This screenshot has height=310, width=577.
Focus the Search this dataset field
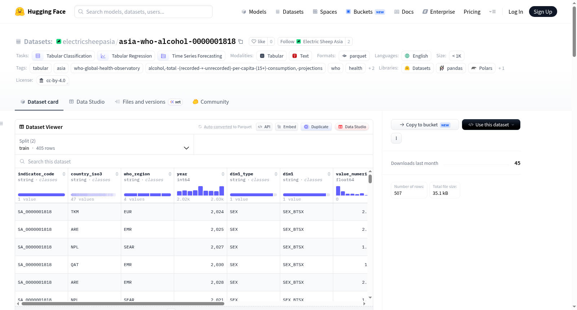[x=194, y=162]
